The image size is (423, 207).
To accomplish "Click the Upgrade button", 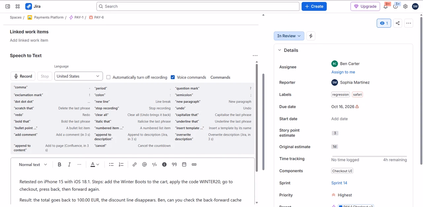I will pyautogui.click(x=365, y=6).
